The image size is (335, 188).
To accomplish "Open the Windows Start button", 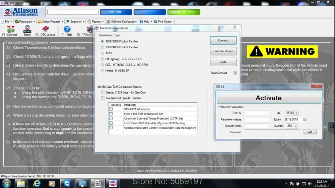I will 6,183.
